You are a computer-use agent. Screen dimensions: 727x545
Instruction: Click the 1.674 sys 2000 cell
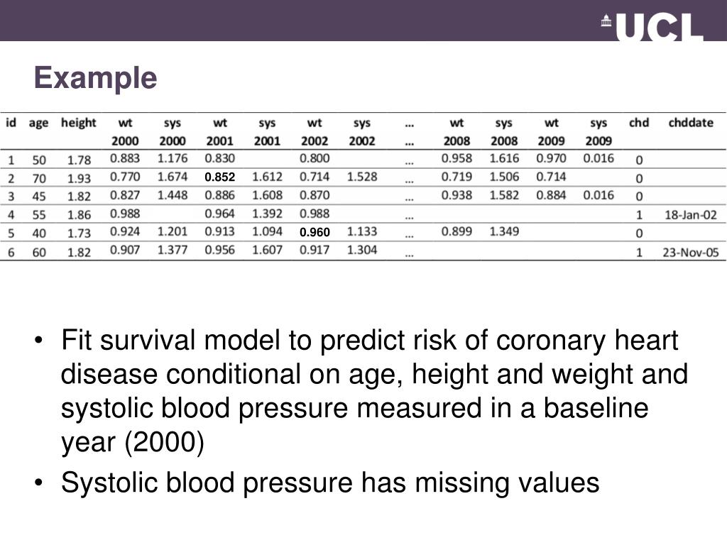(x=172, y=177)
